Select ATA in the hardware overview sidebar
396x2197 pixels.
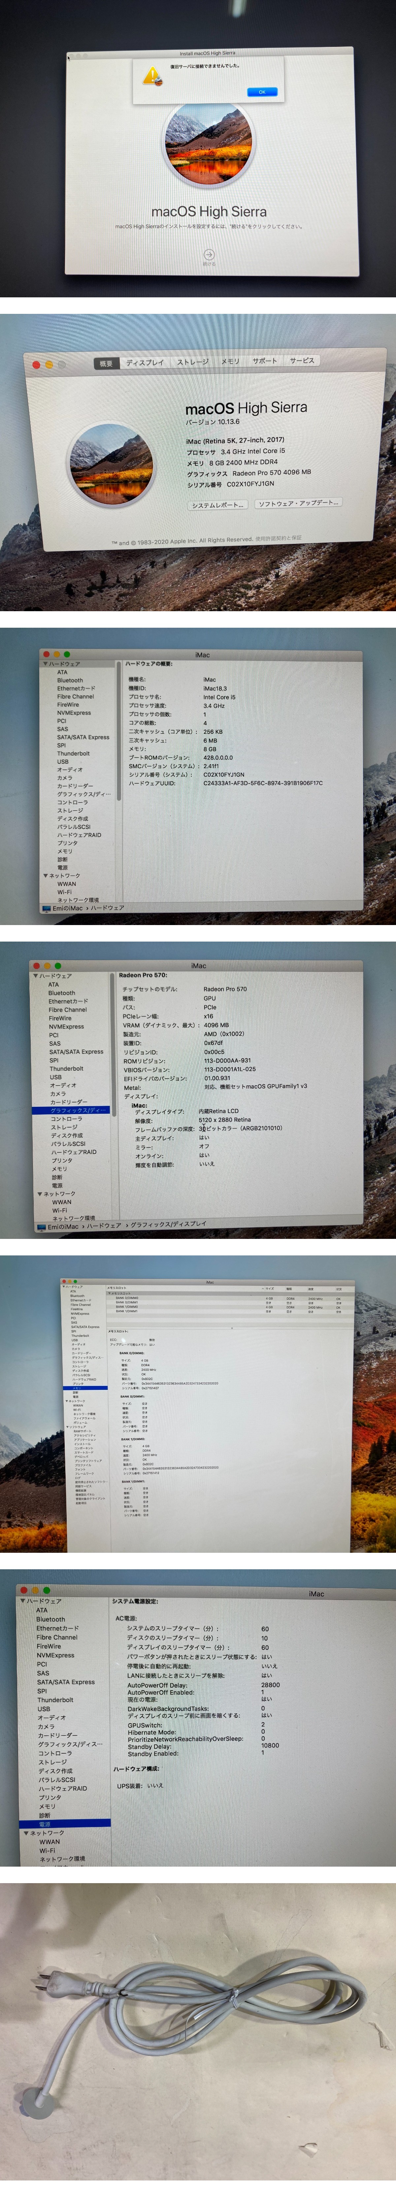click(x=62, y=672)
